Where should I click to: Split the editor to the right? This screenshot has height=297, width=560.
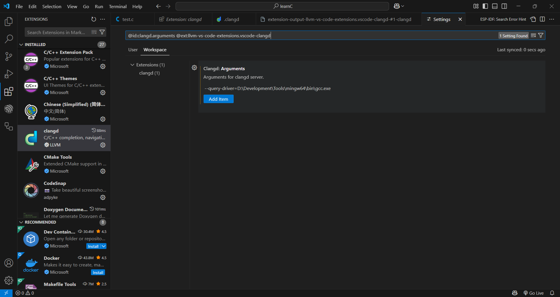click(542, 19)
